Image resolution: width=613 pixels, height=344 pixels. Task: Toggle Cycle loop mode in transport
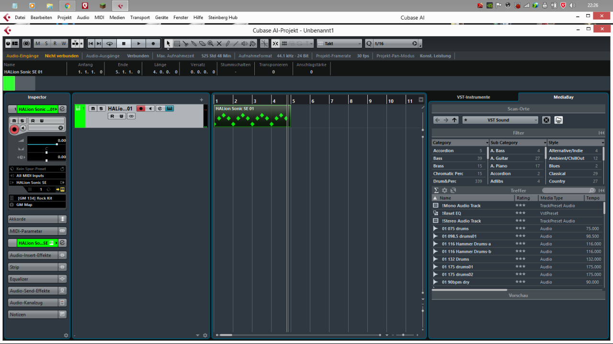click(110, 43)
